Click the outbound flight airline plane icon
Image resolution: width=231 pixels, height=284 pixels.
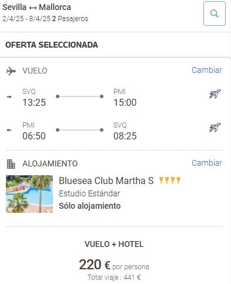click(x=215, y=94)
